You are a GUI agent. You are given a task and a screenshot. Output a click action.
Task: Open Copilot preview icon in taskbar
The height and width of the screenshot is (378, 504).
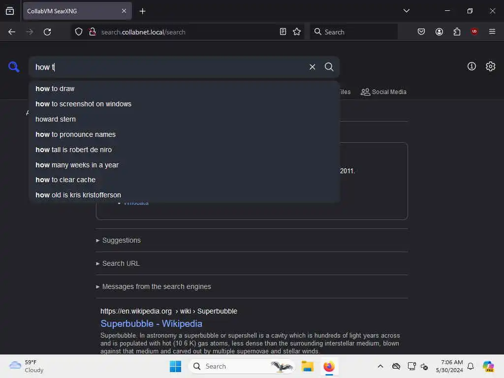pos(488,366)
